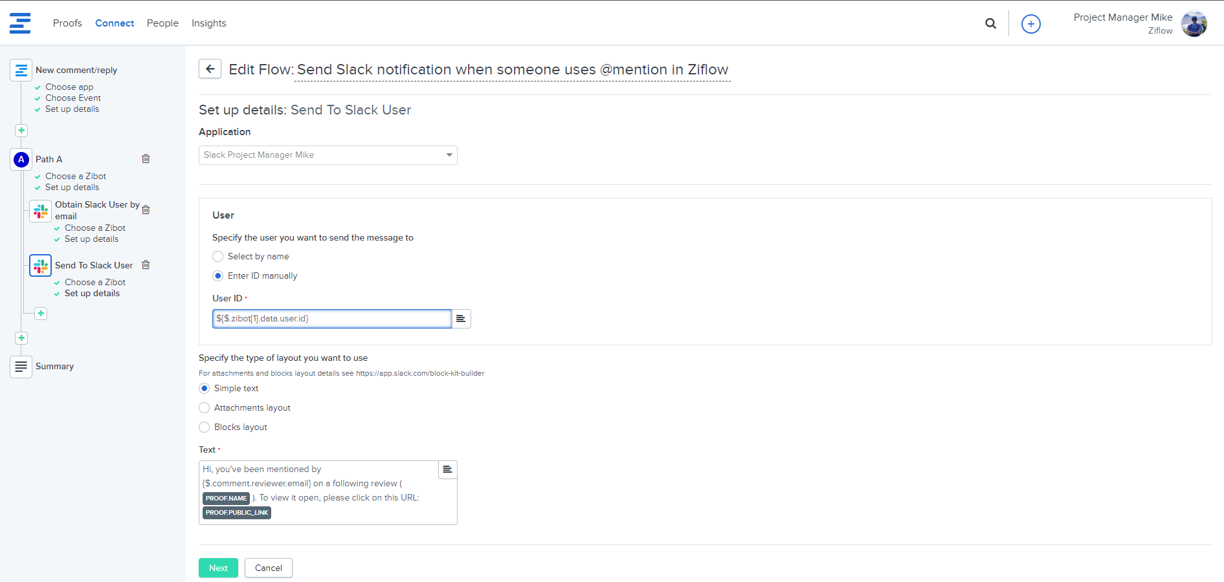The height and width of the screenshot is (582, 1224).
Task: Open the search magnifier icon
Action: [x=990, y=23]
